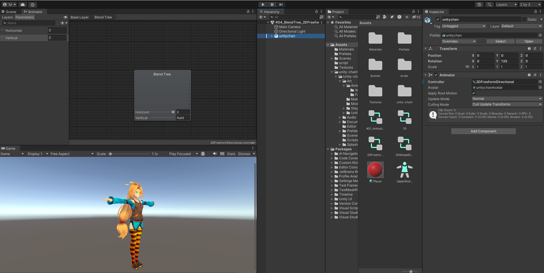Click Search by Type icon in Project
This screenshot has width=544, height=273.
[385, 17]
